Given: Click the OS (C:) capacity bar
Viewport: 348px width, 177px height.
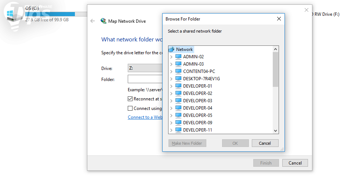Looking at the screenshot, I should (x=56, y=14).
